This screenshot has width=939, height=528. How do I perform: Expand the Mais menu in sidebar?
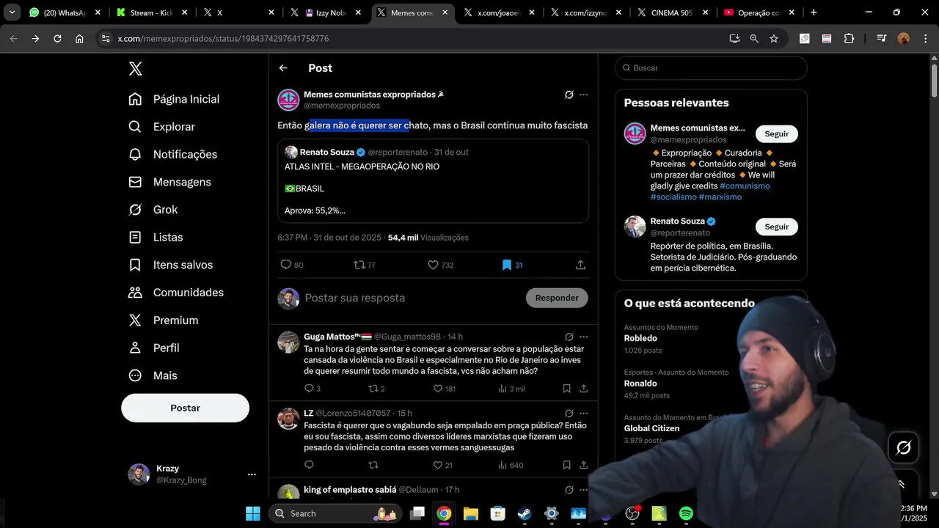[153, 375]
